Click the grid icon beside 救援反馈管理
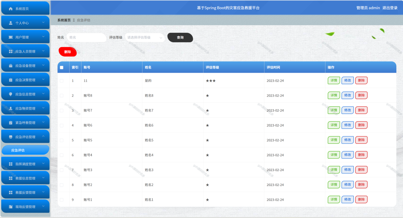The height and width of the screenshot is (218, 403). coord(11,192)
